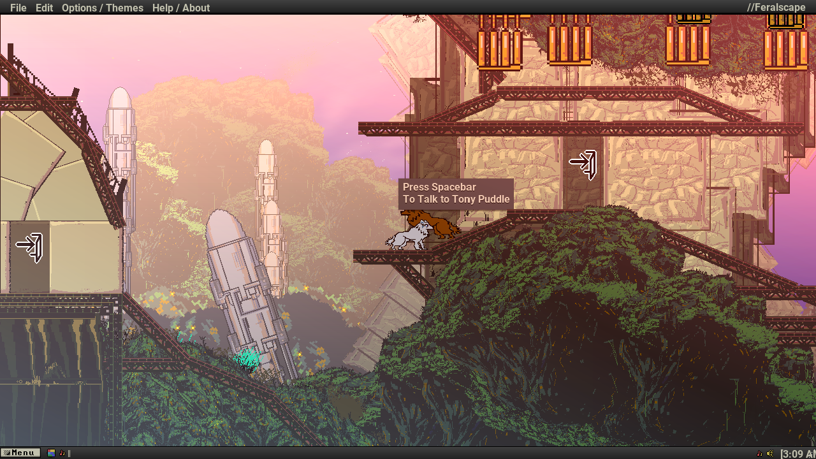
Task: Unmute the crossed-out speaker in the tray
Action: [x=769, y=453]
